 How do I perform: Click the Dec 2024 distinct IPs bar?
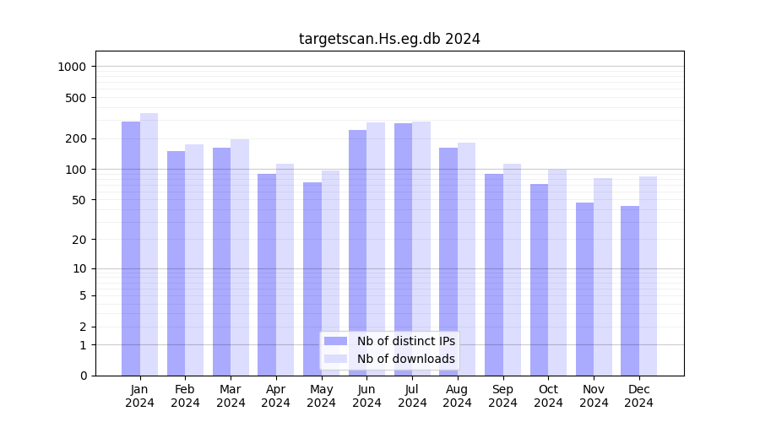(630, 291)
